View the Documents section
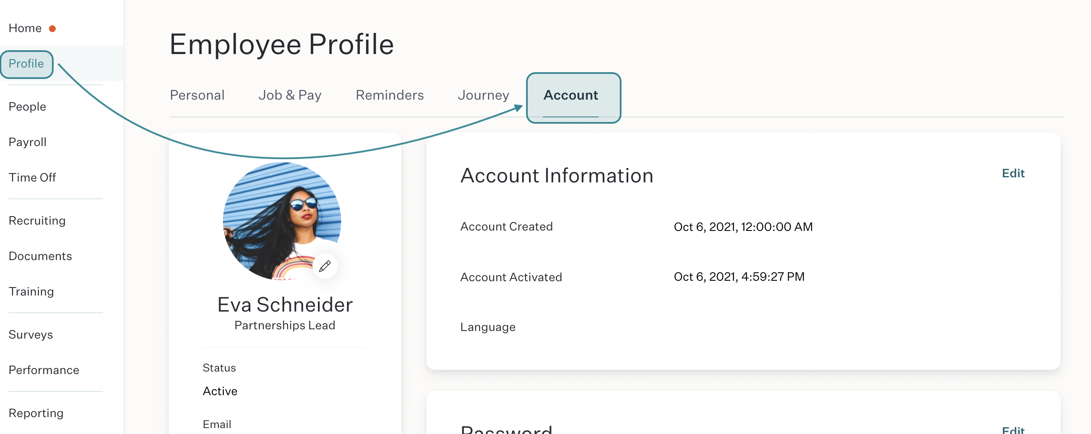This screenshot has height=434, width=1091. click(40, 256)
